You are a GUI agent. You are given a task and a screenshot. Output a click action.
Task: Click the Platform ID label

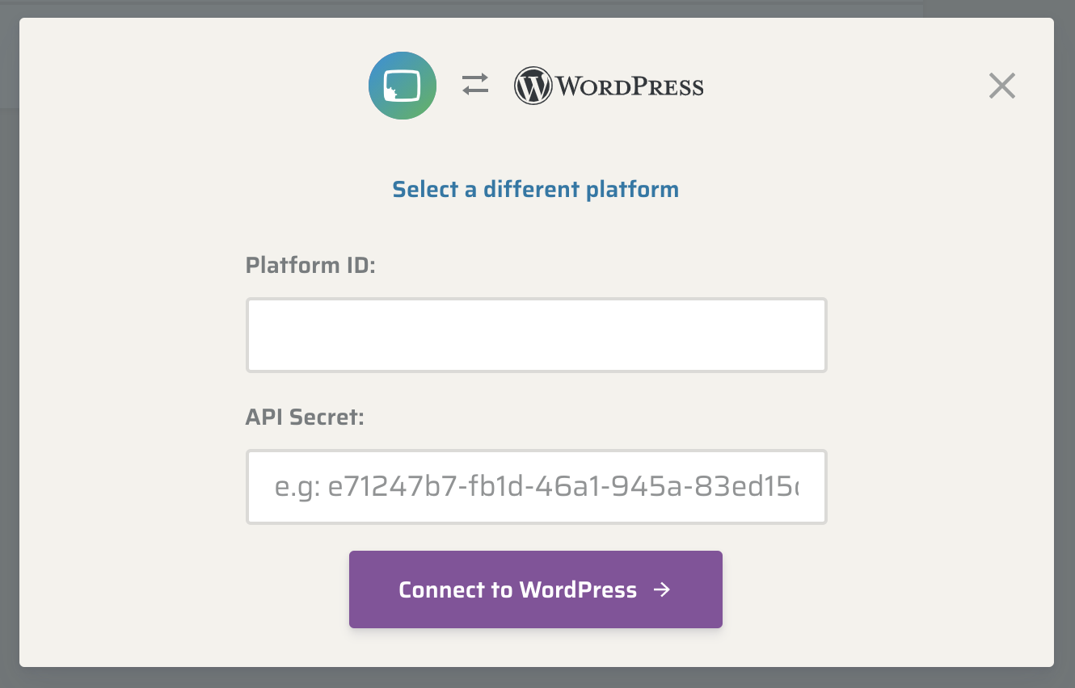(x=311, y=265)
